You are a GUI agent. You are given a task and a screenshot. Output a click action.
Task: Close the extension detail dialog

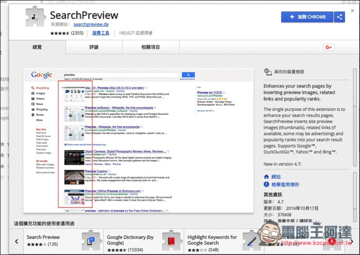click(352, 10)
